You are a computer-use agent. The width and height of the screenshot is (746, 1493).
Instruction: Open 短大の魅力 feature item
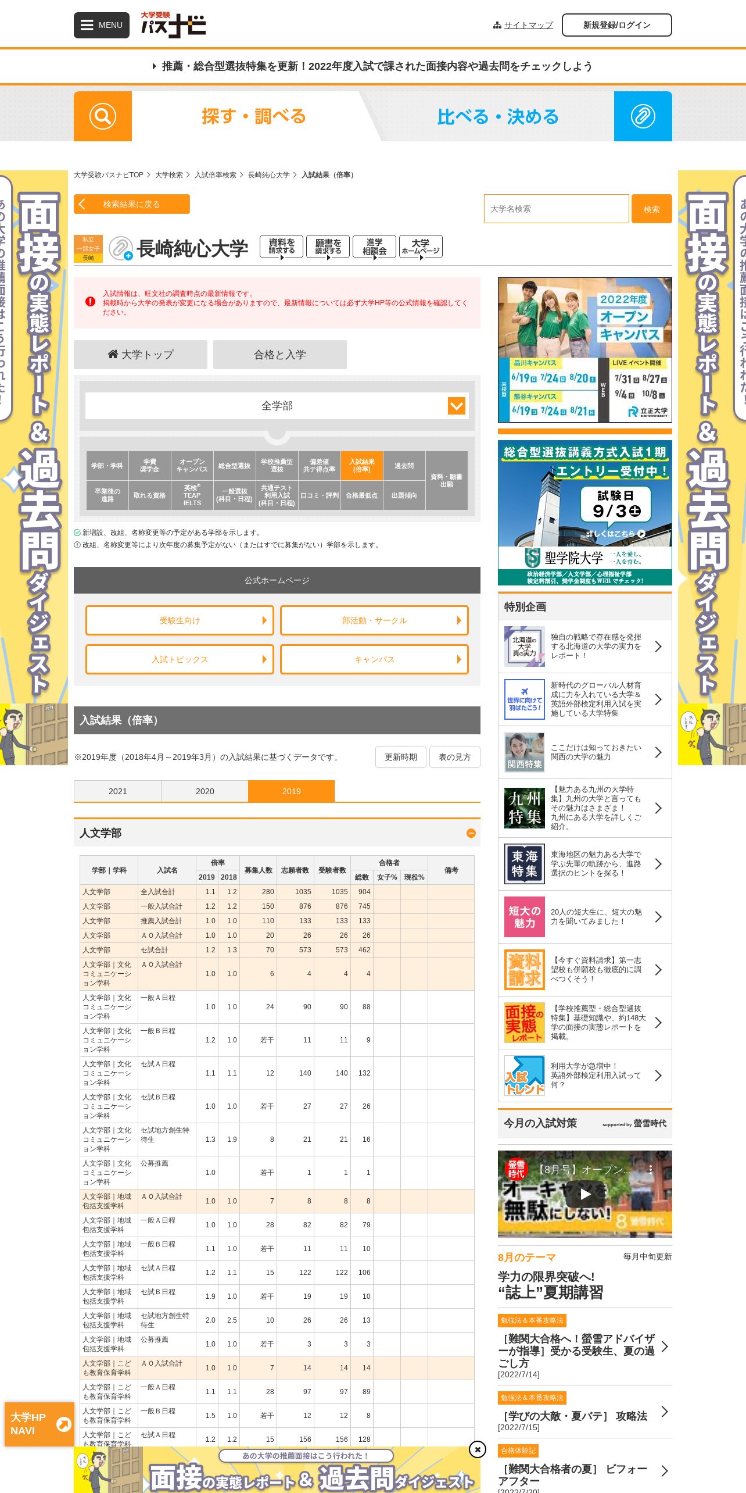[x=585, y=917]
